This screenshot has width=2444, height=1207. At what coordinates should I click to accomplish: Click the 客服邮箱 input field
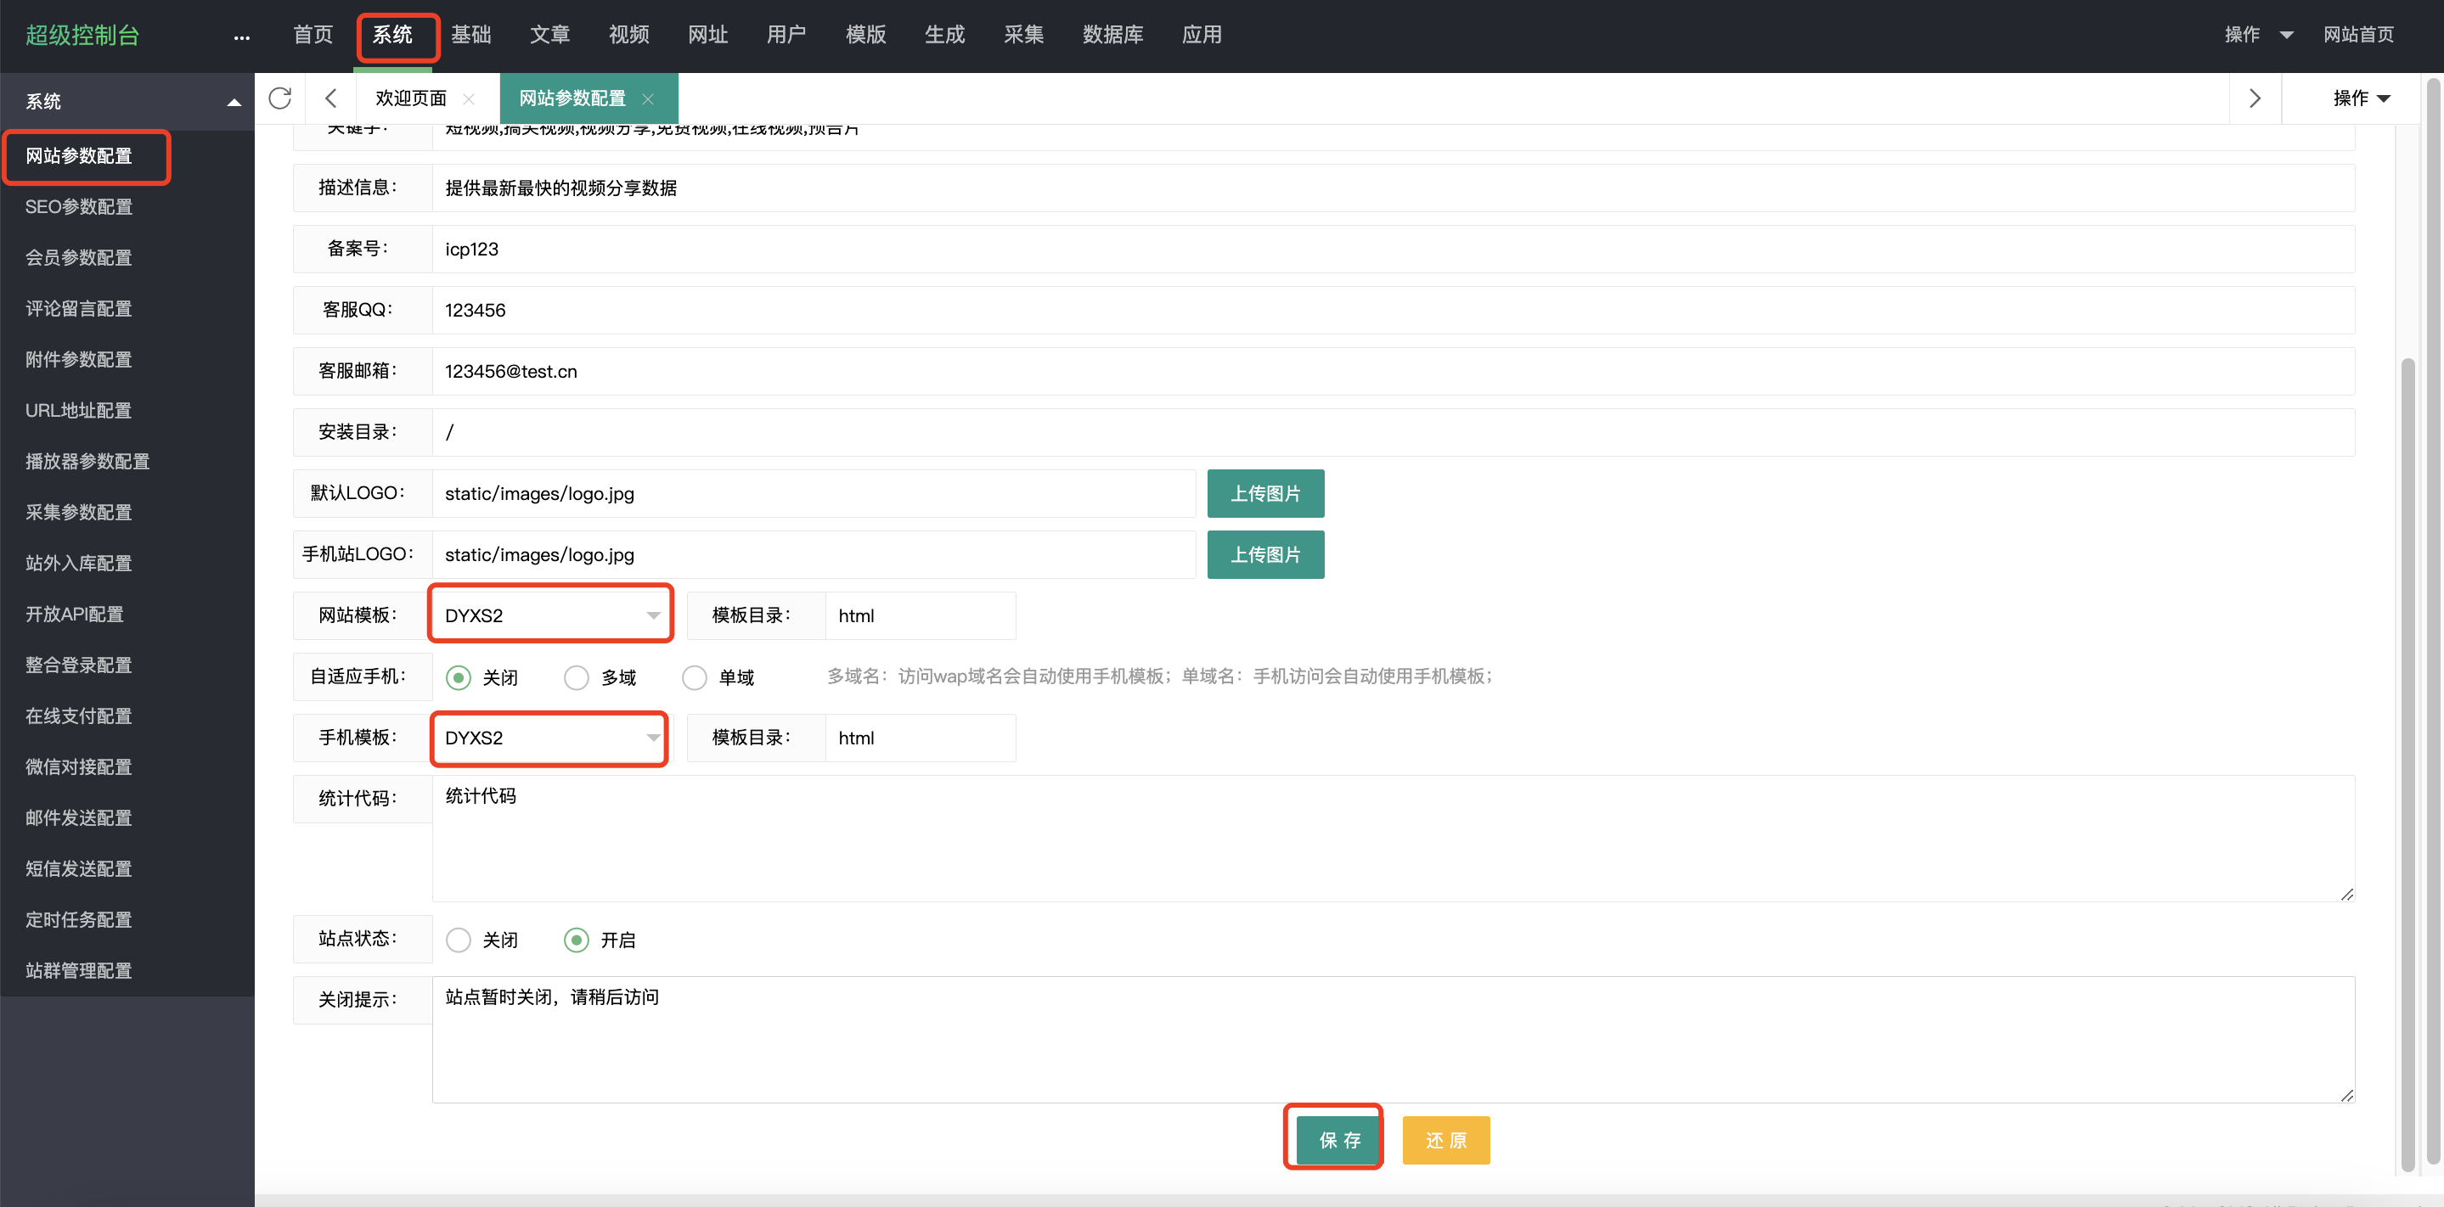click(1393, 371)
